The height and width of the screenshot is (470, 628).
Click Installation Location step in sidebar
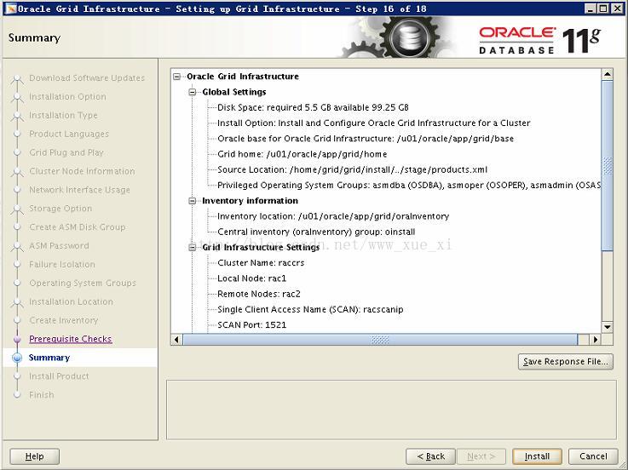pyautogui.click(x=71, y=302)
